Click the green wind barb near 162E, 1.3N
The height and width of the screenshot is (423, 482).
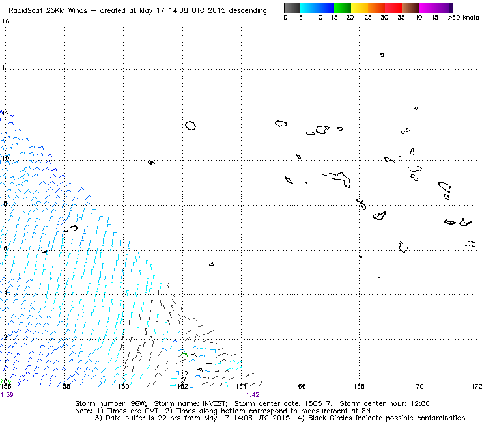tap(184, 354)
